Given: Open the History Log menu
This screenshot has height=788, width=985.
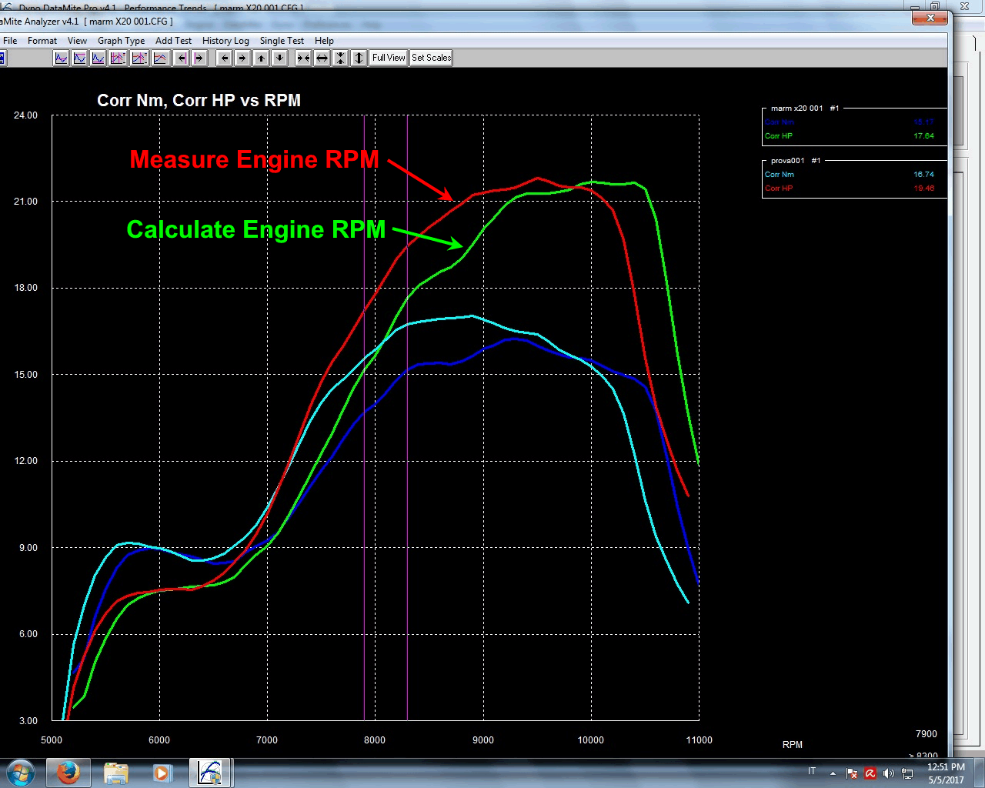Looking at the screenshot, I should pyautogui.click(x=225, y=40).
